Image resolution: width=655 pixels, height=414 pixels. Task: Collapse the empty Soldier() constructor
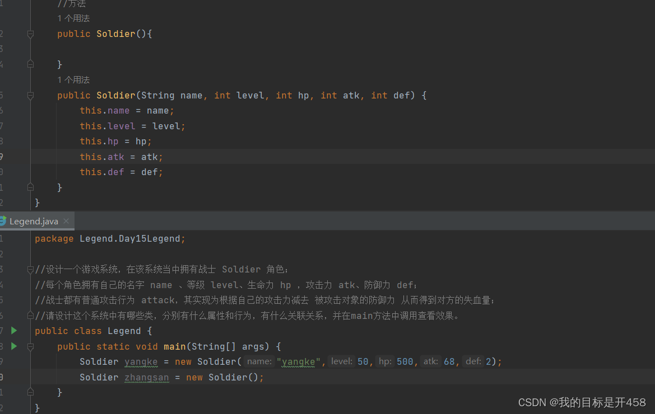pos(31,34)
